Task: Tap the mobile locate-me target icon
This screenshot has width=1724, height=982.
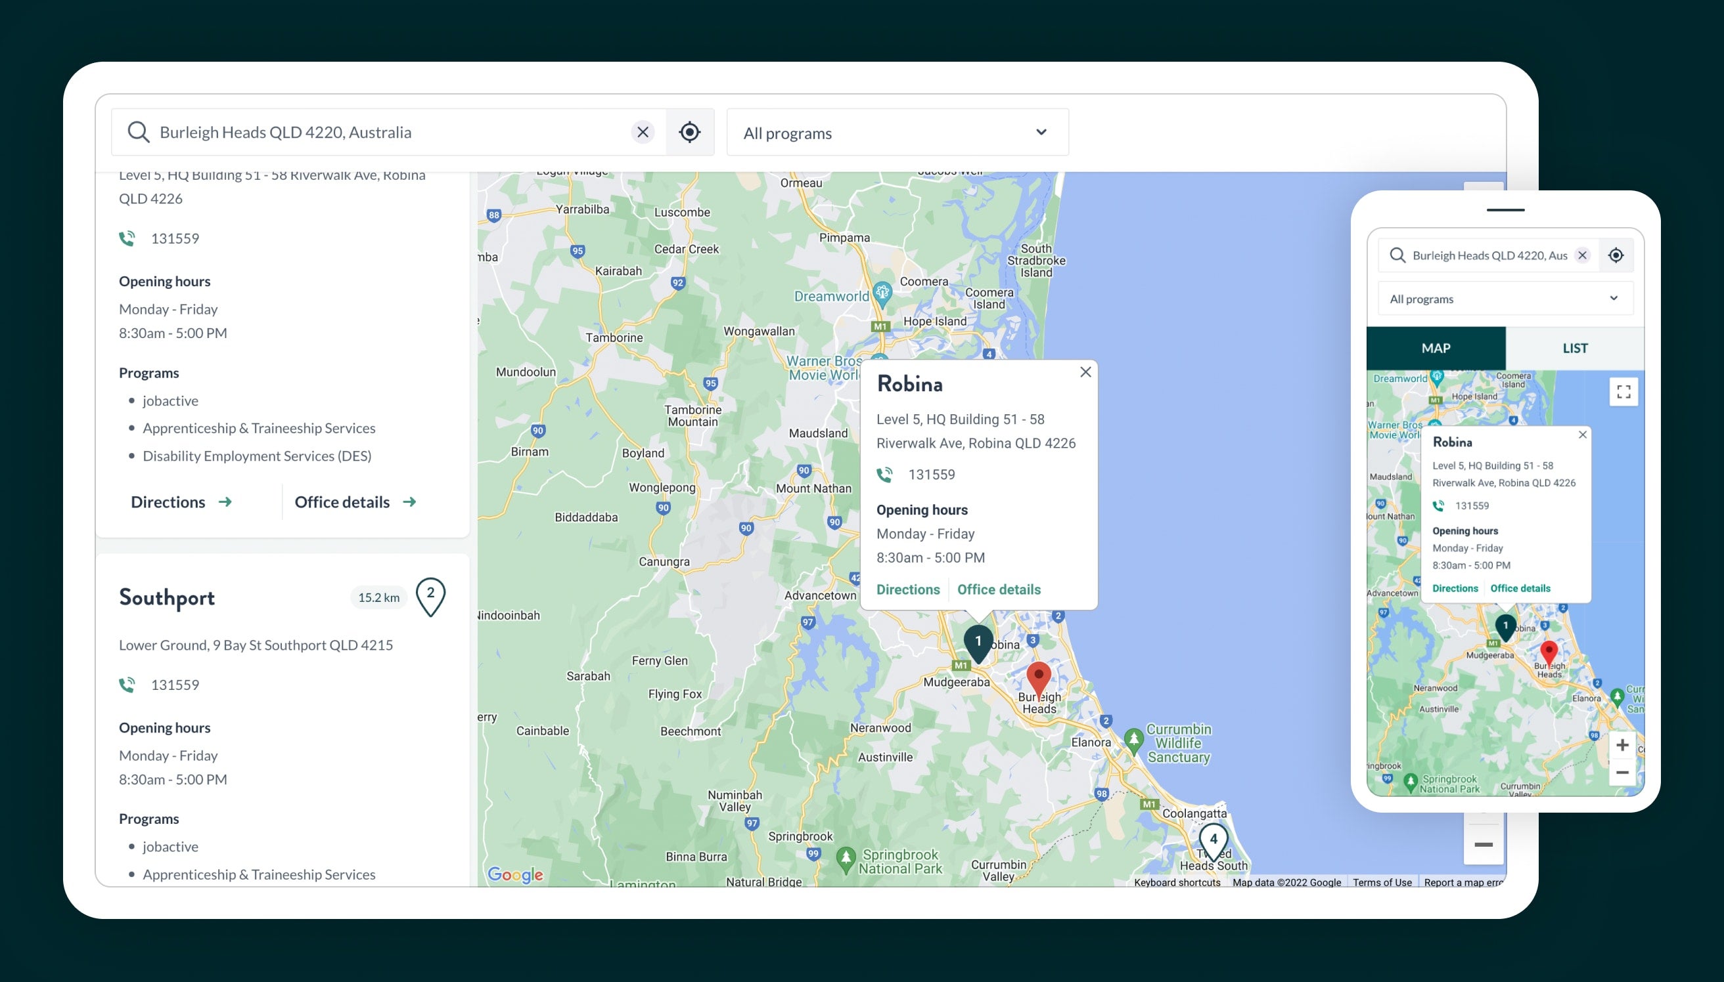Action: [1616, 255]
